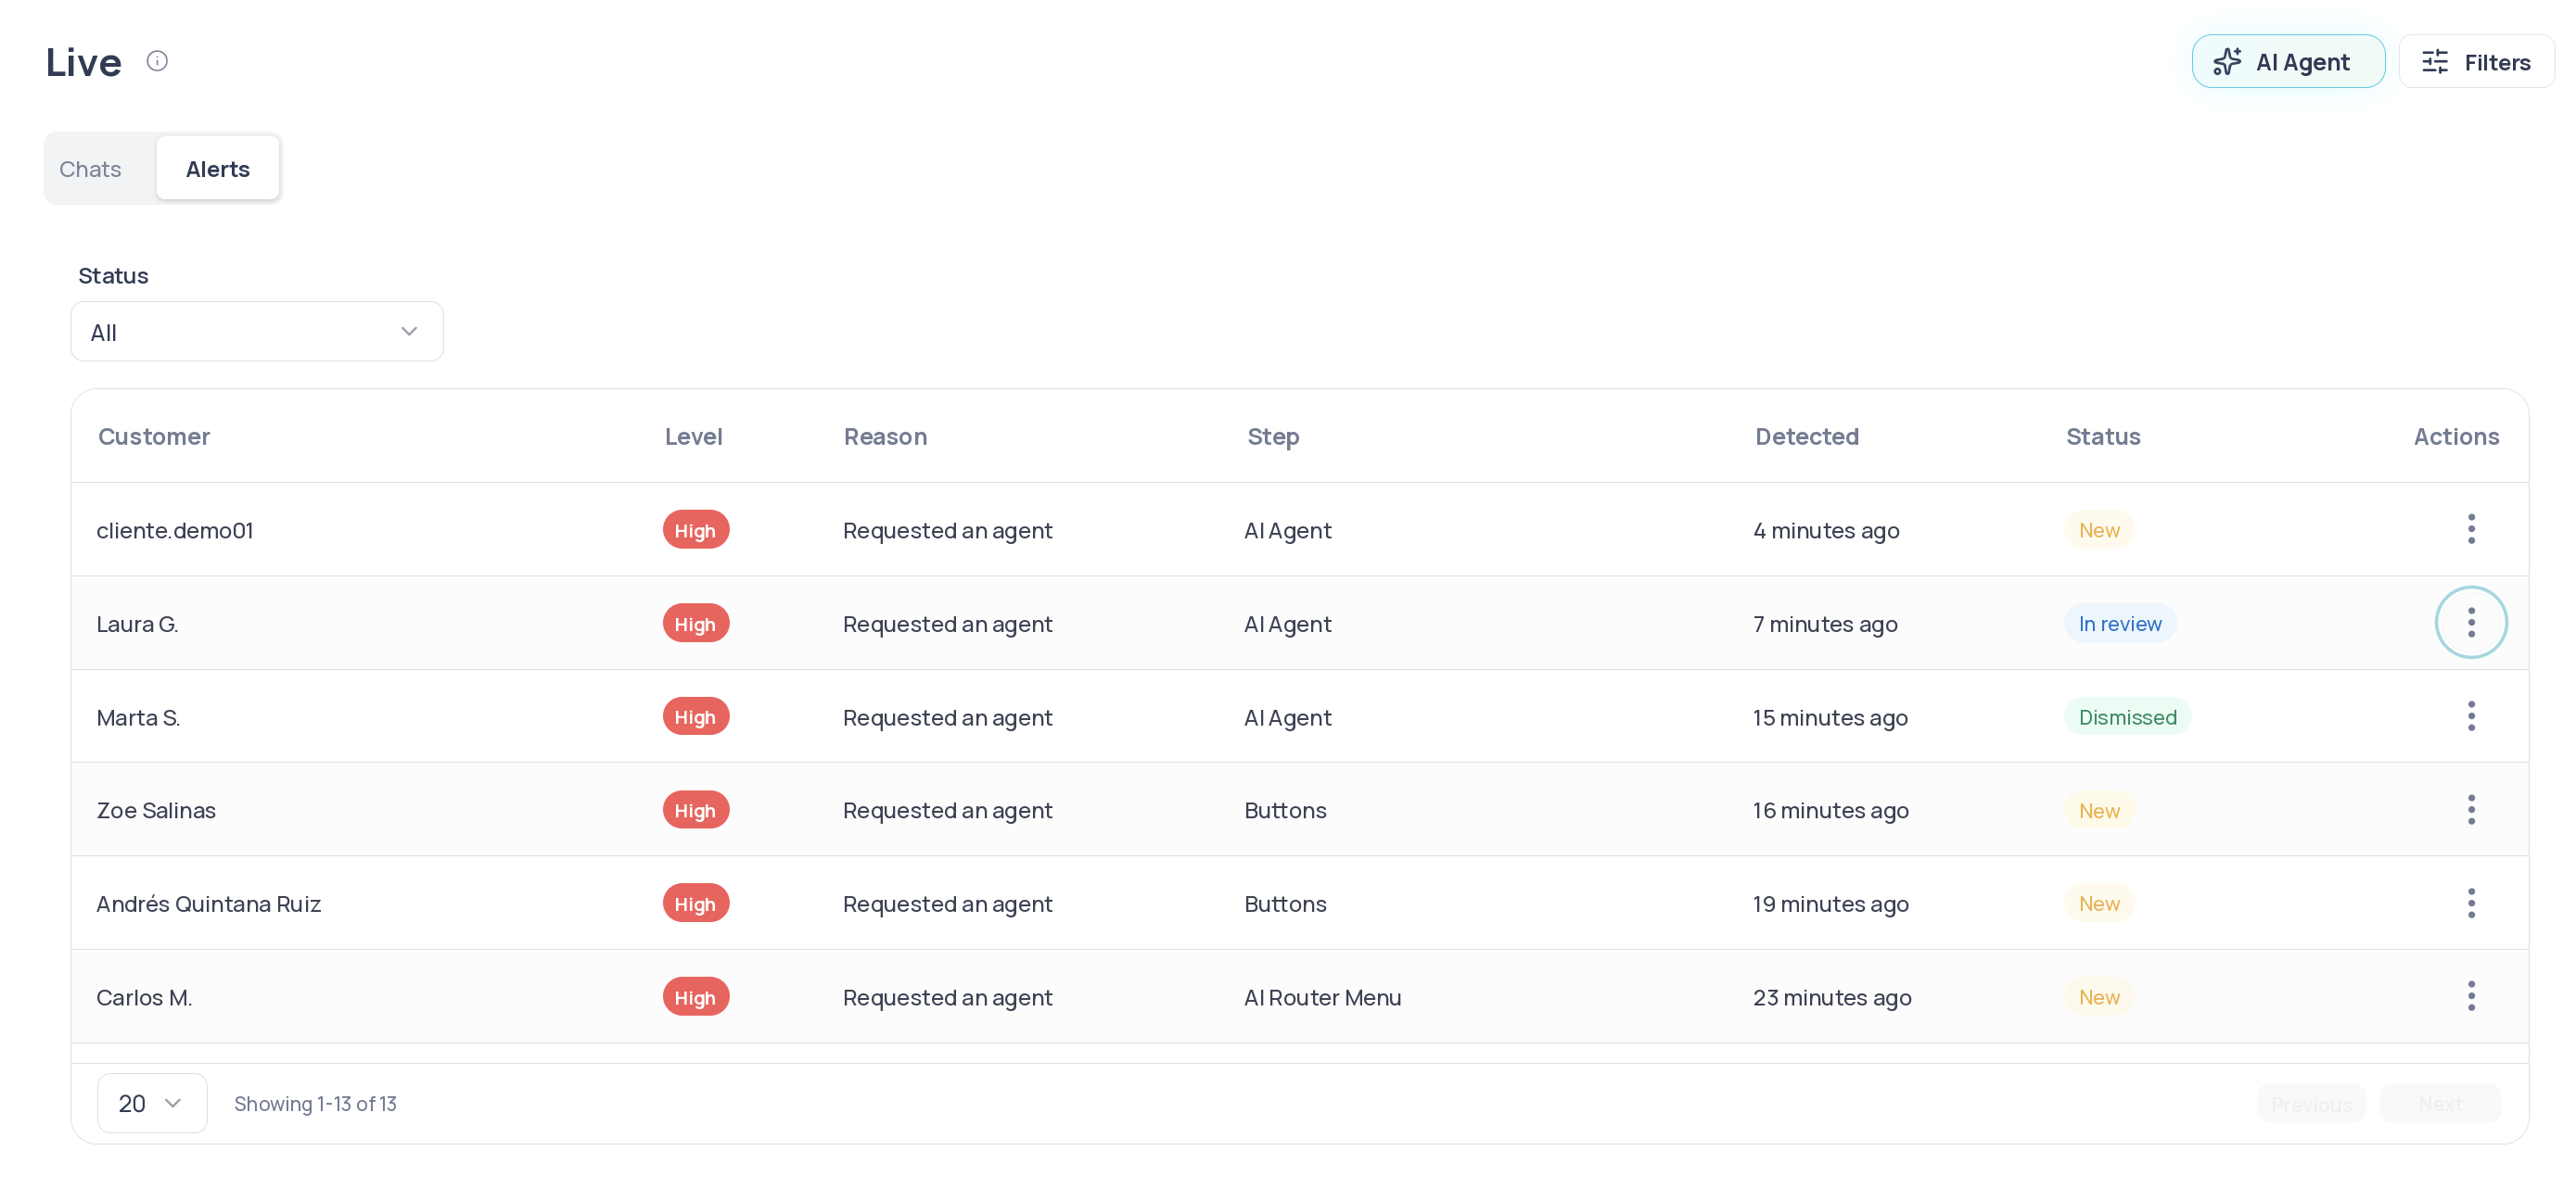Screen dimensions: 2576x1201
Task: Open the AI Agent button
Action: (x=2287, y=62)
